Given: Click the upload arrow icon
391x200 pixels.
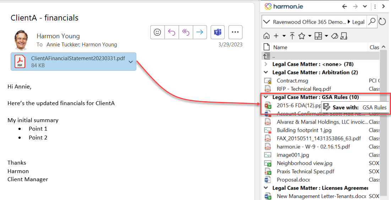Looking at the screenshot, I should coord(292,36).
